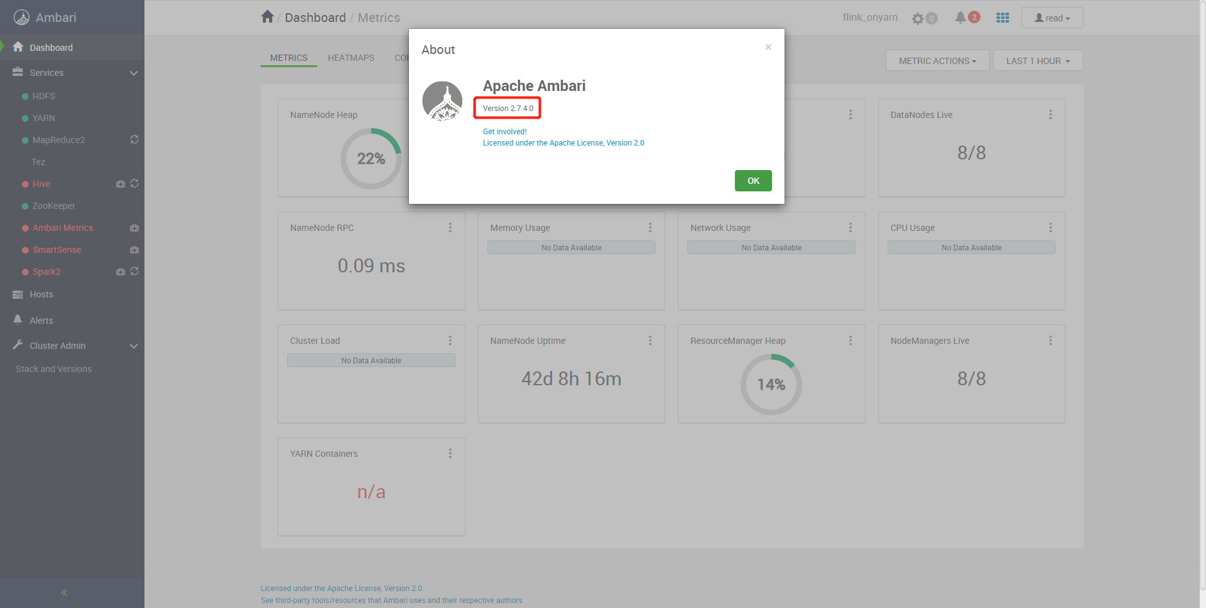1206x608 pixels.
Task: Collapse the sidebar with double-chevron icon
Action: pos(64,592)
